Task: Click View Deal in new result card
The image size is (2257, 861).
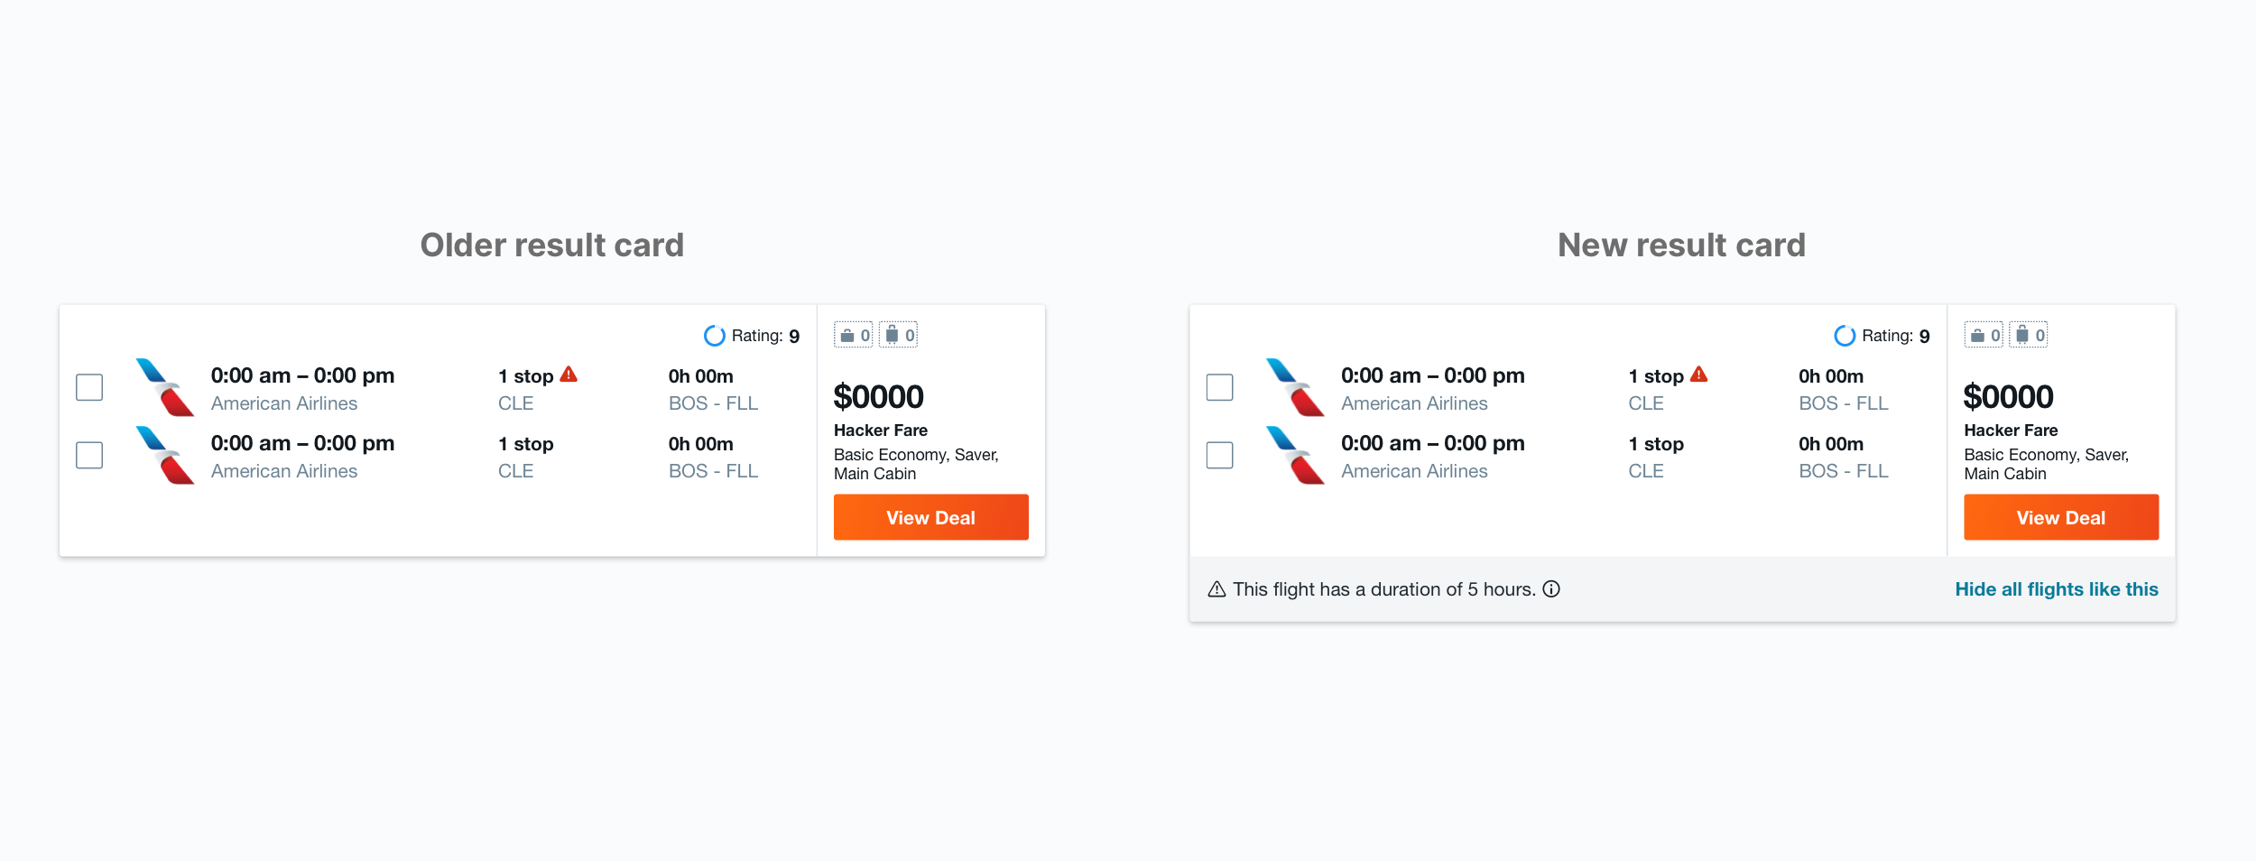Action: click(x=2061, y=517)
